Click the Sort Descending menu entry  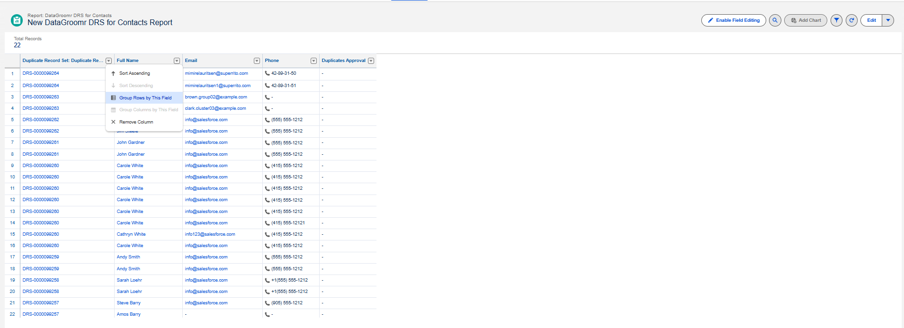pos(144,86)
